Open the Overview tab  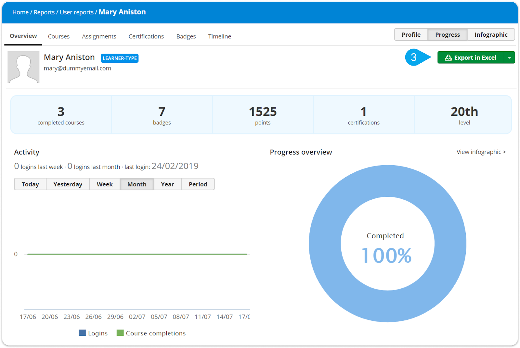point(23,36)
